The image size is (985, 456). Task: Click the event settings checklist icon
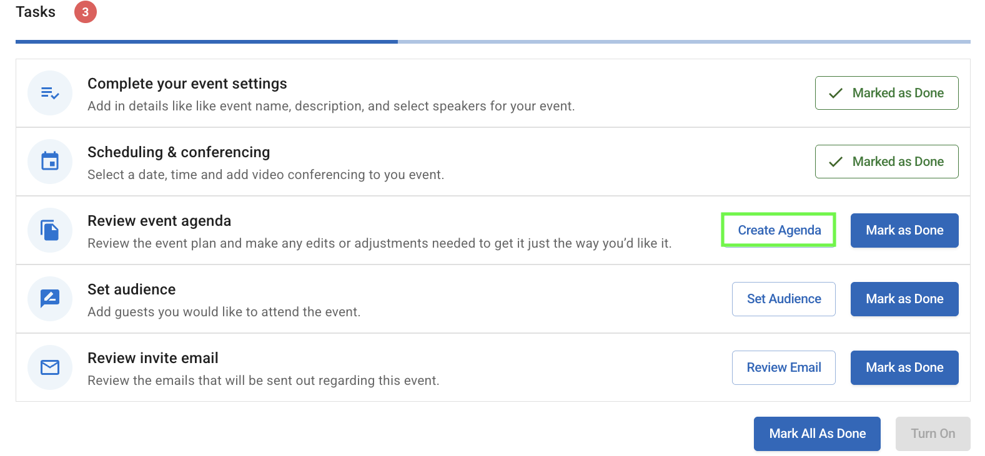[50, 93]
